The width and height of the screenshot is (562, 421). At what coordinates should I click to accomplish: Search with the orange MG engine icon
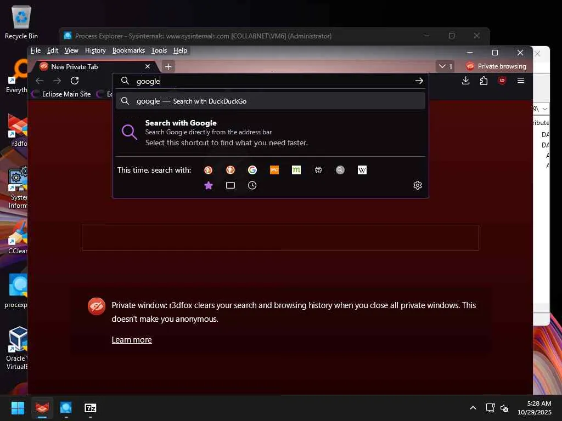(274, 170)
